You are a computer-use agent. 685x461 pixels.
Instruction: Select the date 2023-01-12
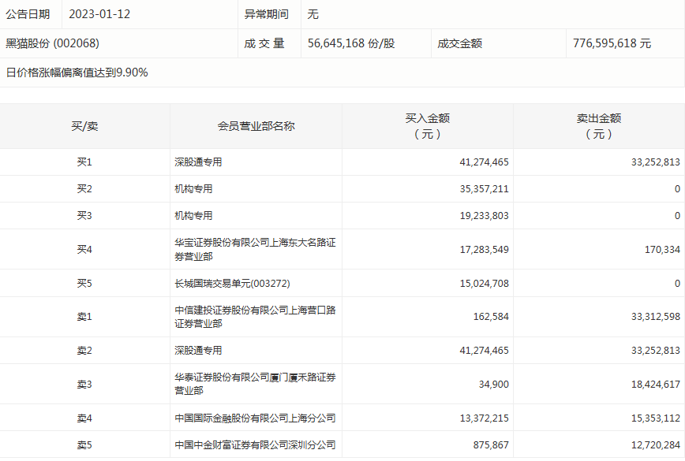pos(99,14)
